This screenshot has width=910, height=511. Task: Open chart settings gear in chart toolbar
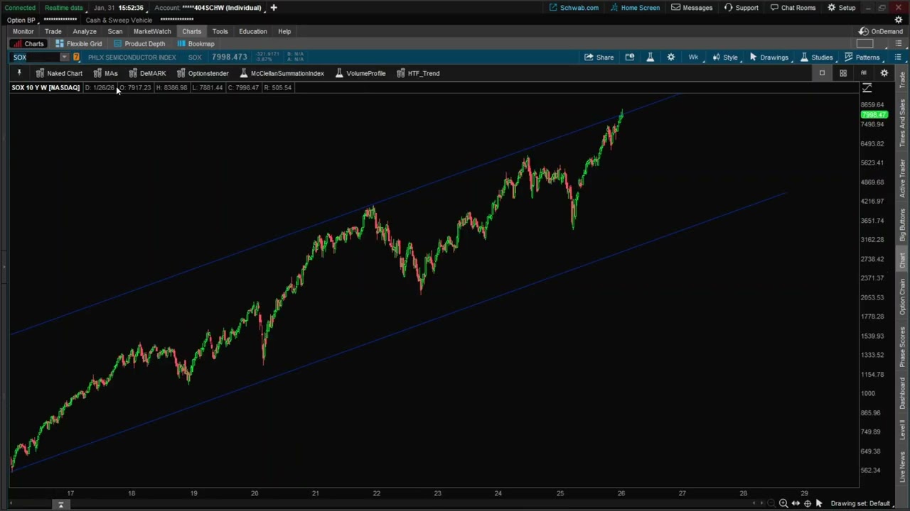click(671, 57)
